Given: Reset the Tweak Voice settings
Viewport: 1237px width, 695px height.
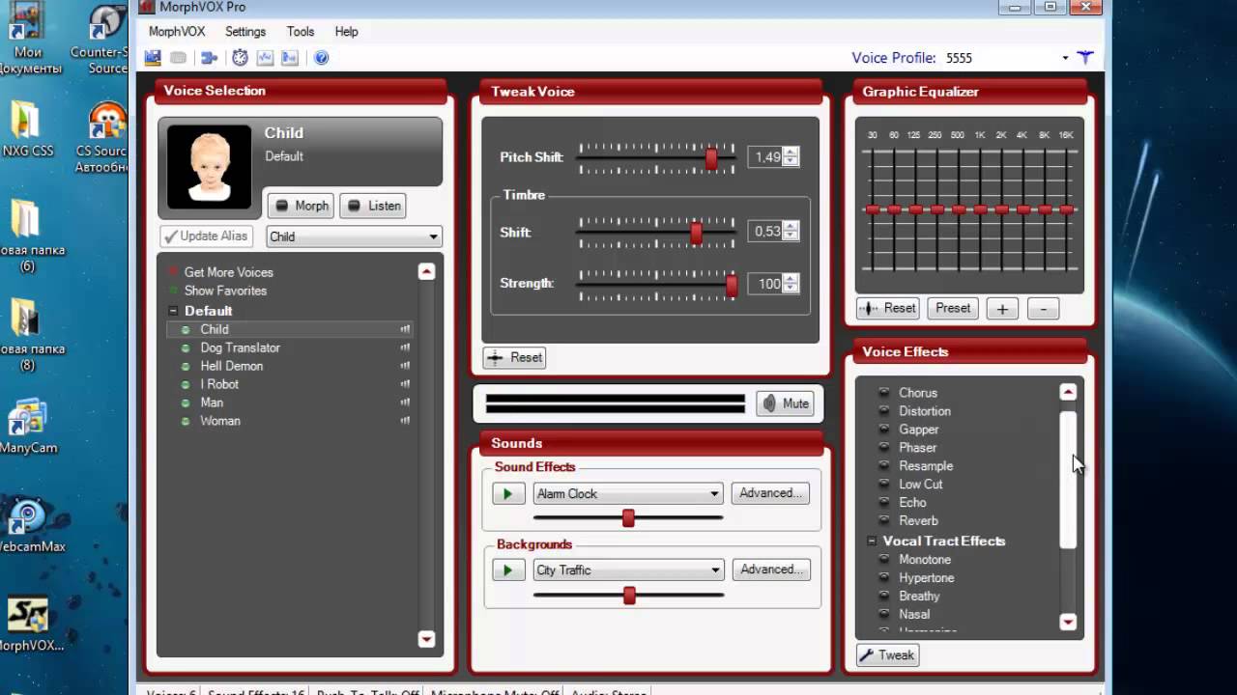Looking at the screenshot, I should pyautogui.click(x=515, y=357).
